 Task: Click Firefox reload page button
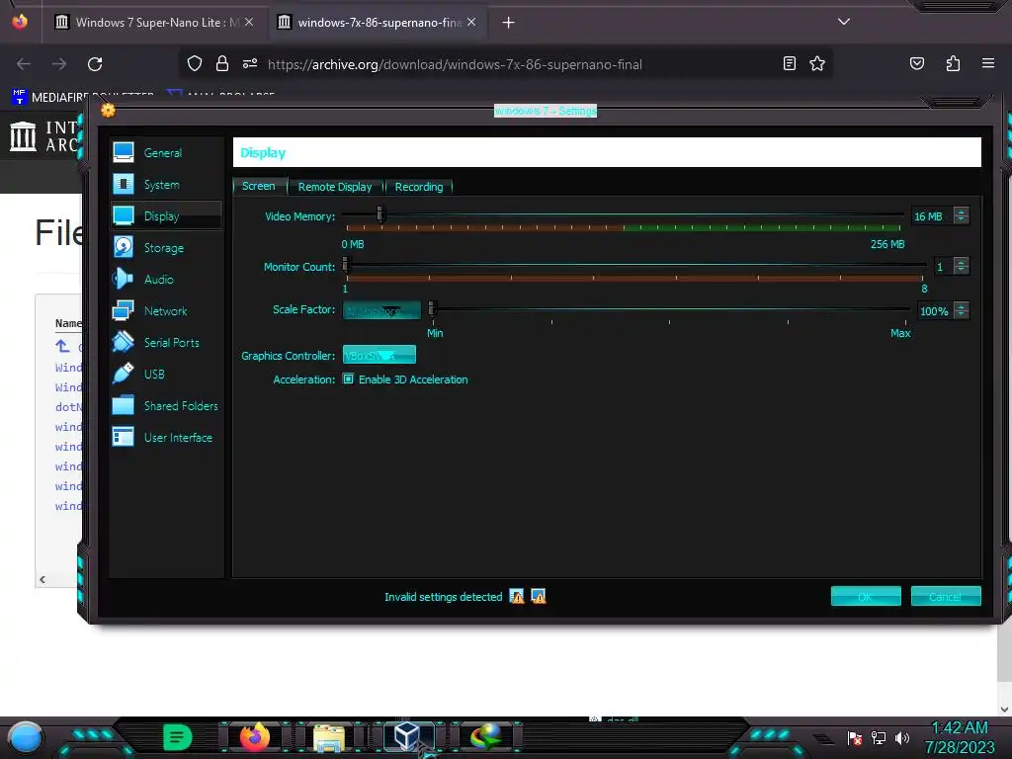coord(95,64)
